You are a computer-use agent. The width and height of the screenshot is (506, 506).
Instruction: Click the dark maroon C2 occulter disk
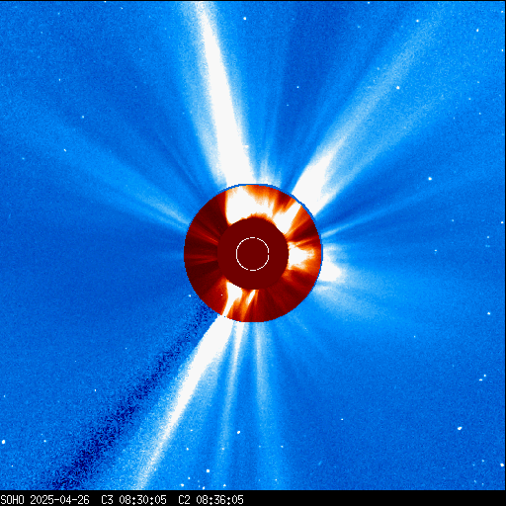click(253, 254)
